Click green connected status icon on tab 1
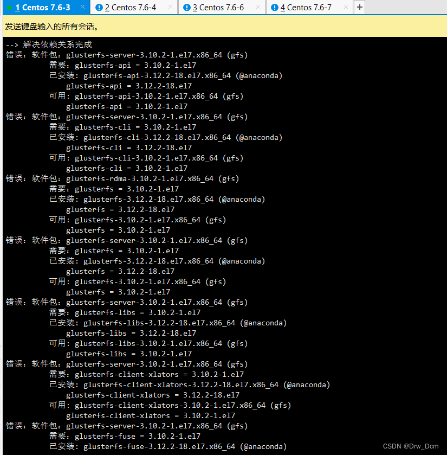 (9, 8)
